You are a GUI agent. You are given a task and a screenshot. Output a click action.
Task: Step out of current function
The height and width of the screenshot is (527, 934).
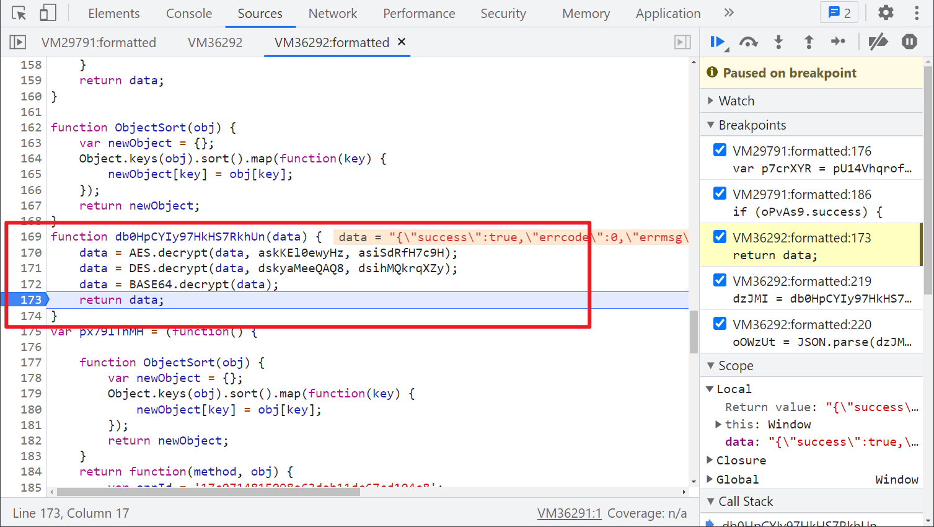click(x=809, y=42)
